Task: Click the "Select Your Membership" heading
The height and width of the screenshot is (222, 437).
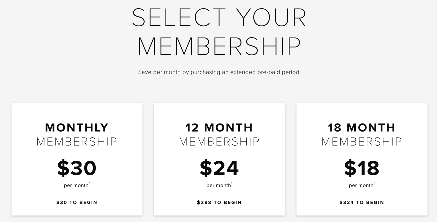Action: coord(219,32)
